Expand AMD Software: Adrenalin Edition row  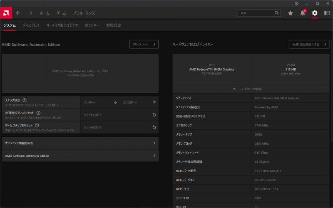coord(80,156)
